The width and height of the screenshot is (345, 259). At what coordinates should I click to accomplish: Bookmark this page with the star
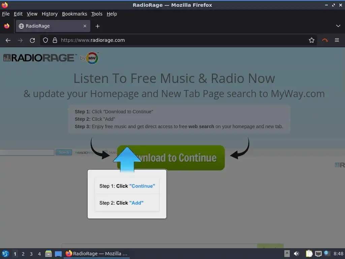(311, 40)
